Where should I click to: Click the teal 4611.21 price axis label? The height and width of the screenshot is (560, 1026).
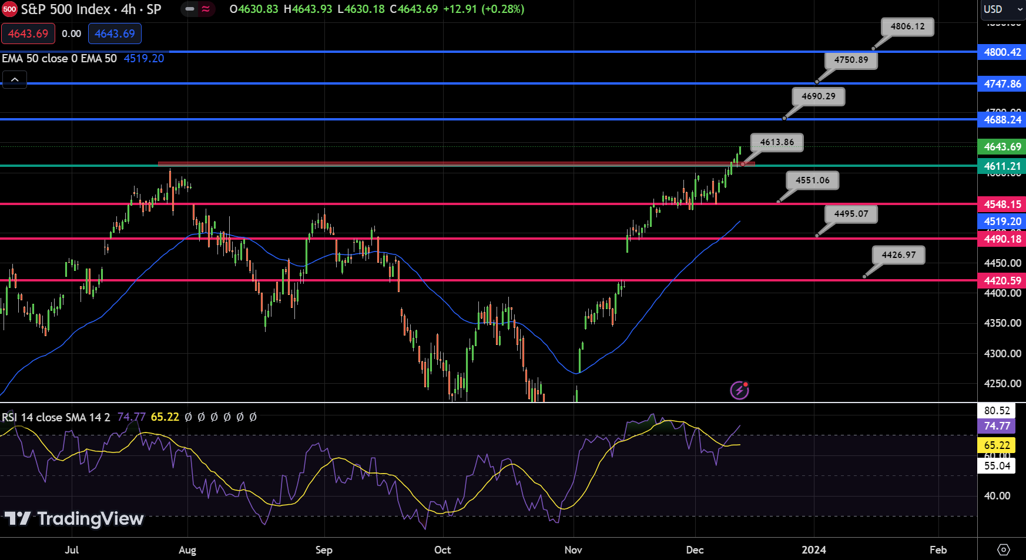(x=1002, y=166)
